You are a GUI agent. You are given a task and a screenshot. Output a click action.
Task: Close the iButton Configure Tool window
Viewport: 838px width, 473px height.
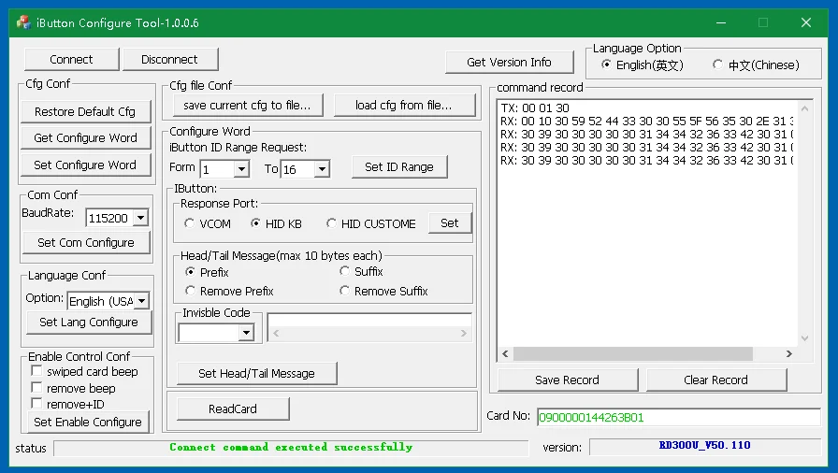(x=806, y=22)
